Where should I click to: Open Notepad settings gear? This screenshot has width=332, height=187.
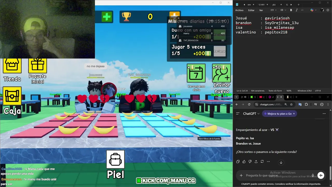pyautogui.click(x=328, y=10)
